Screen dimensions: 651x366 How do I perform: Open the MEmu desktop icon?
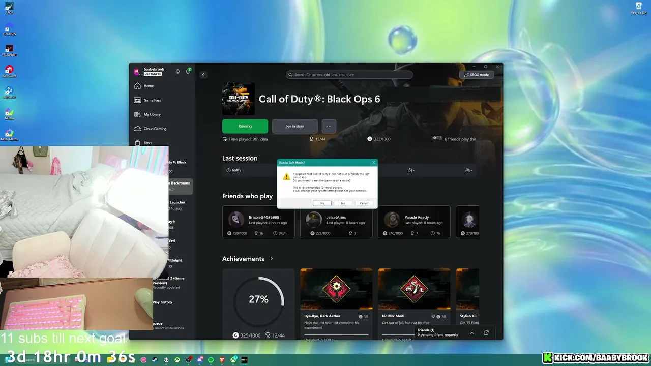click(9, 114)
